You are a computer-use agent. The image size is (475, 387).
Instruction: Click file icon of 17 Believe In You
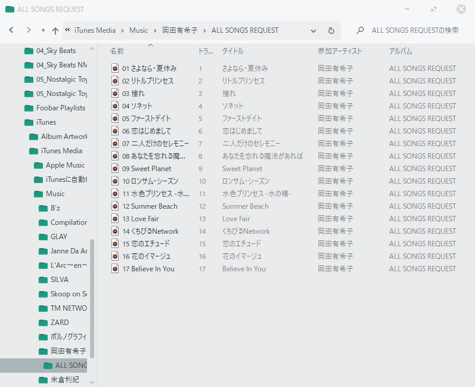click(x=115, y=269)
